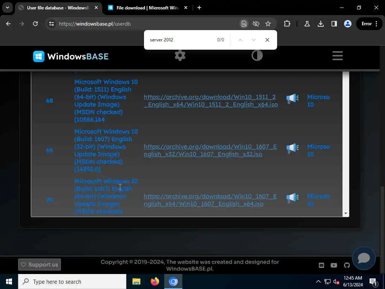Click the Microsoft 10 category in row 68

tap(318, 101)
